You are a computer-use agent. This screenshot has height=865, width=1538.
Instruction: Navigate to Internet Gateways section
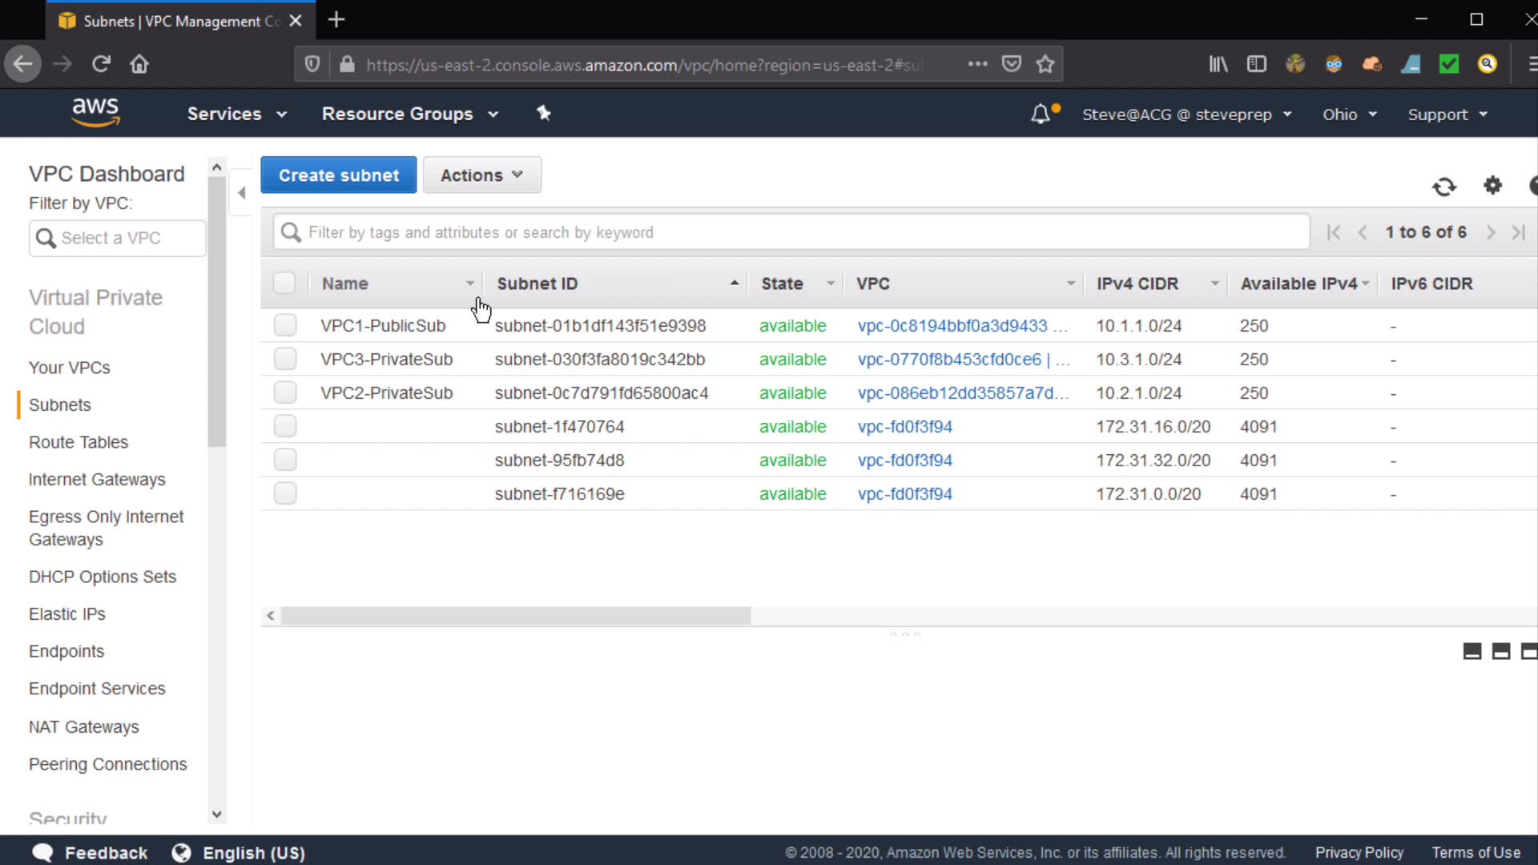[x=97, y=479]
